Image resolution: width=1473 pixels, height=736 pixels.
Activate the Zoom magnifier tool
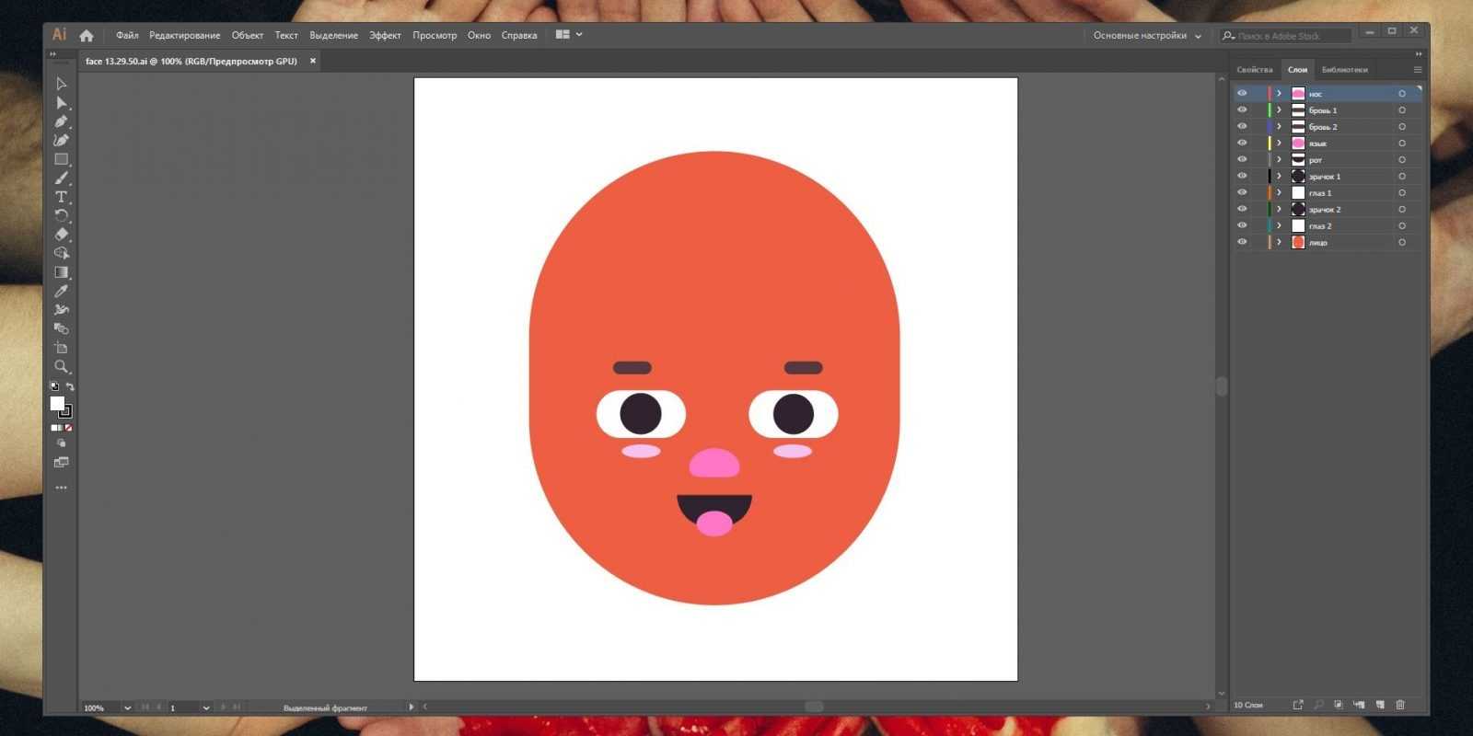click(x=62, y=366)
